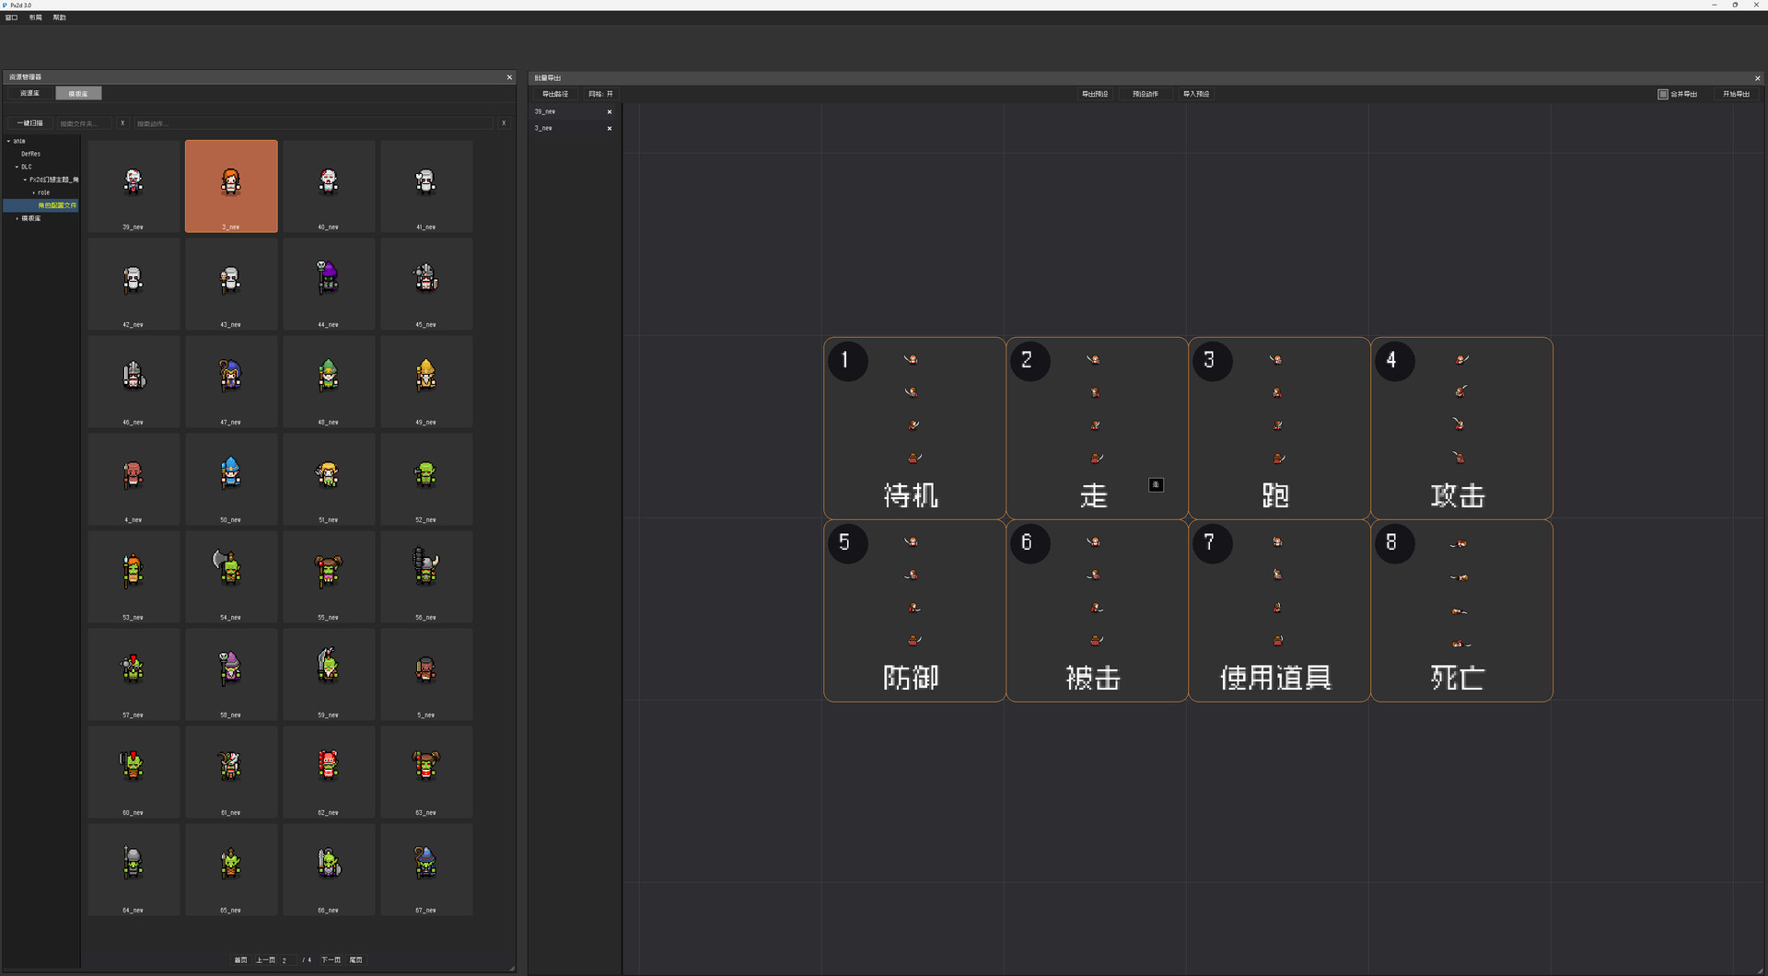Select the 67_new blue-hat goblin sprite
1768x976 pixels.
click(x=426, y=869)
